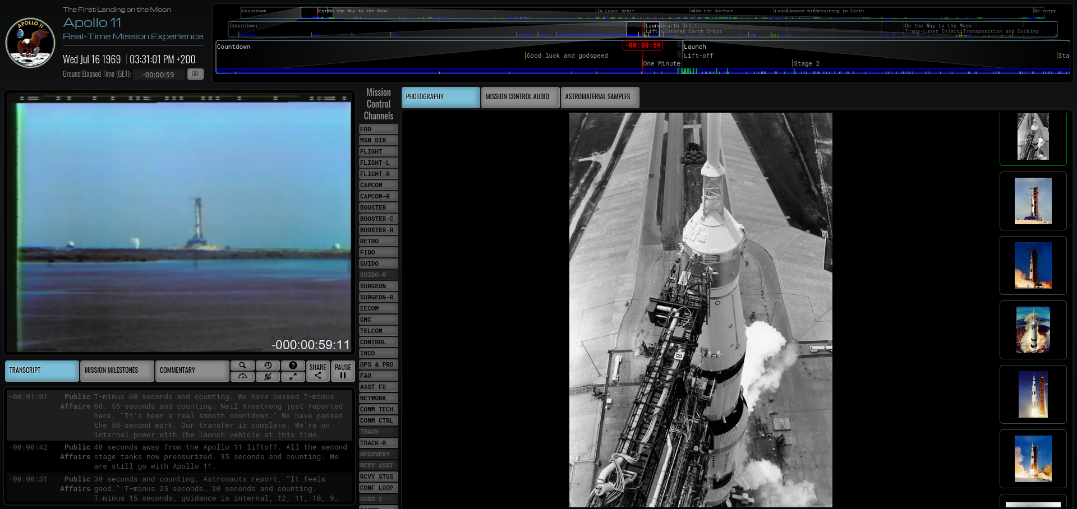Select the CONTROL channel
This screenshot has height=509, width=1077.
(x=379, y=342)
